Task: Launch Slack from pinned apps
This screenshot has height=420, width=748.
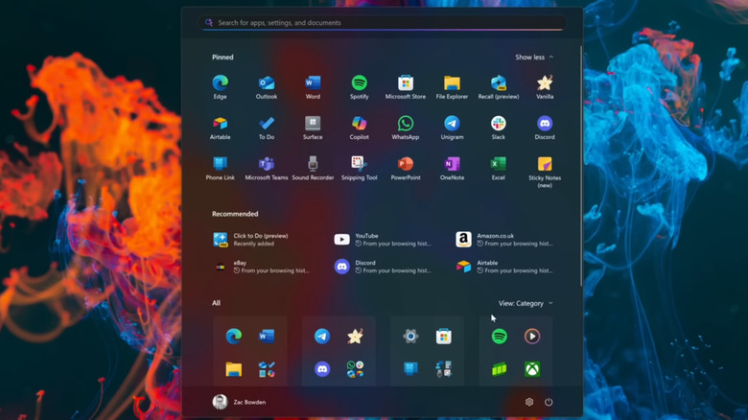Action: [498, 128]
